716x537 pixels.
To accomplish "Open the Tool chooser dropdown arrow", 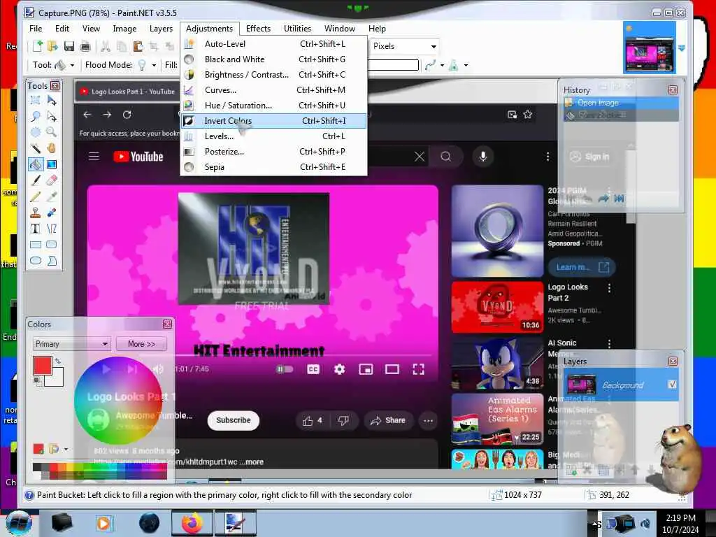I will coord(72,65).
